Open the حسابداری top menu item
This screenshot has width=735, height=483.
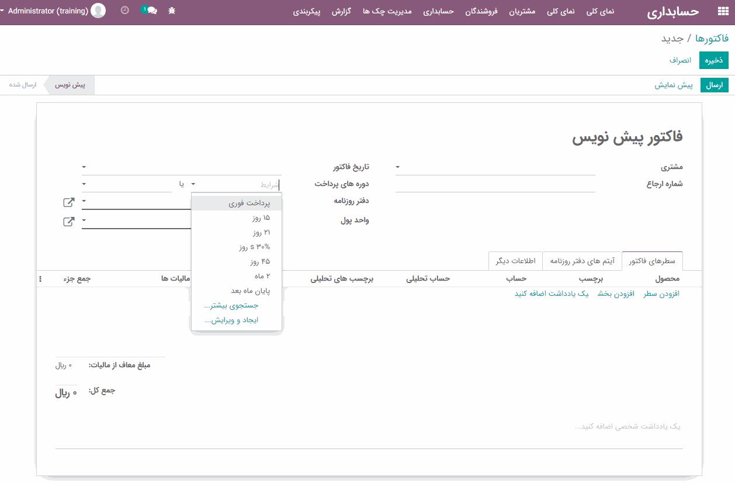coord(438,12)
